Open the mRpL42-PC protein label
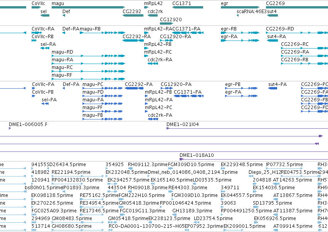 tap(158, 108)
